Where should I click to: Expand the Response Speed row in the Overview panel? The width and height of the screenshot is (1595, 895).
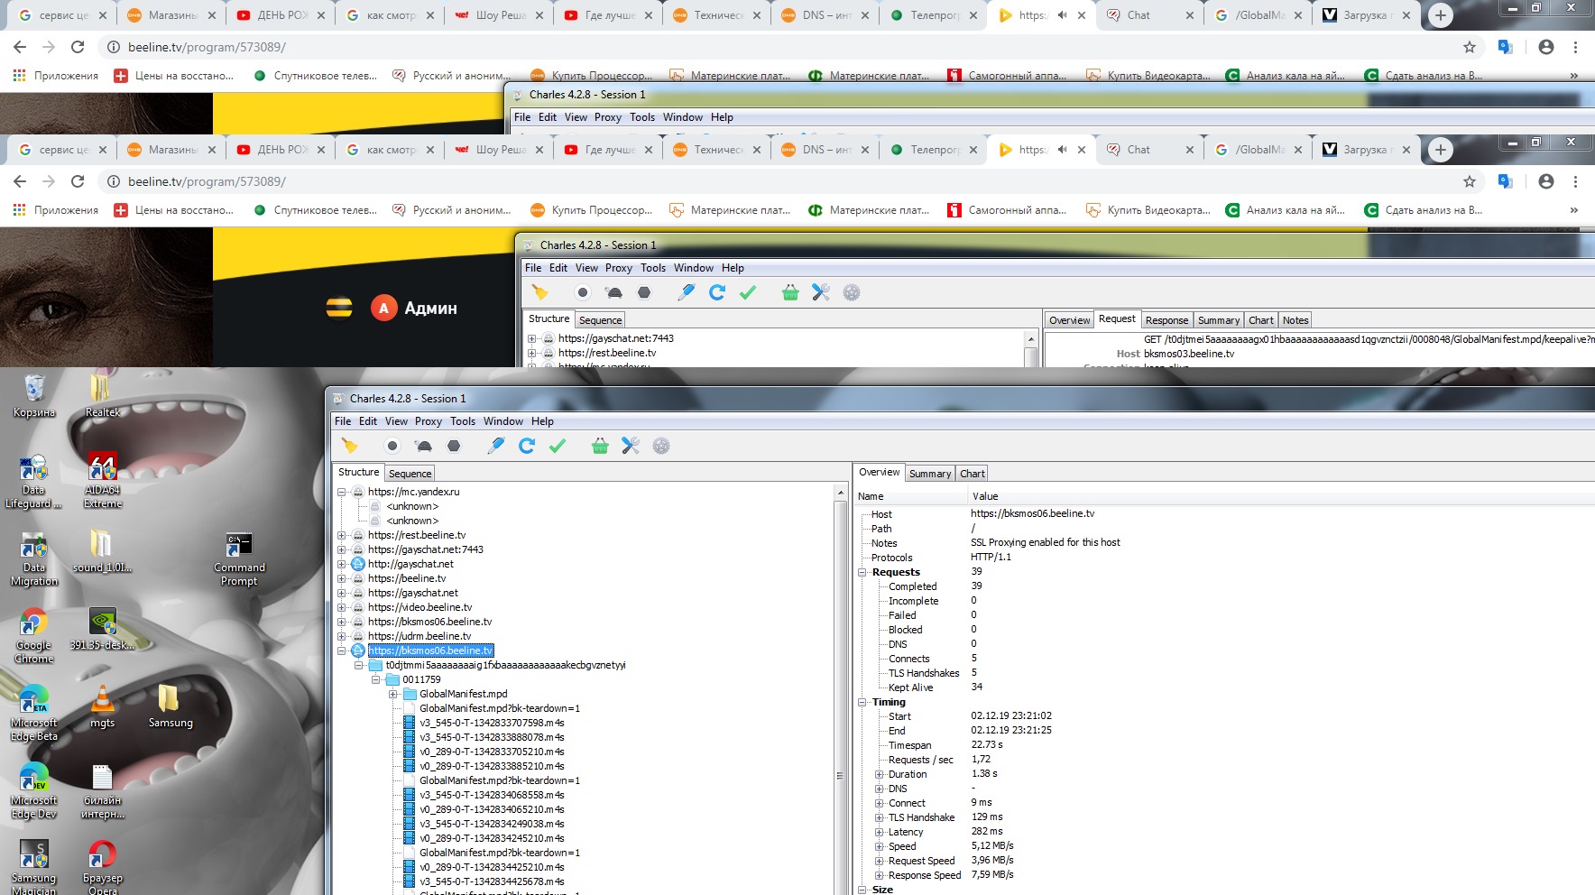(880, 875)
